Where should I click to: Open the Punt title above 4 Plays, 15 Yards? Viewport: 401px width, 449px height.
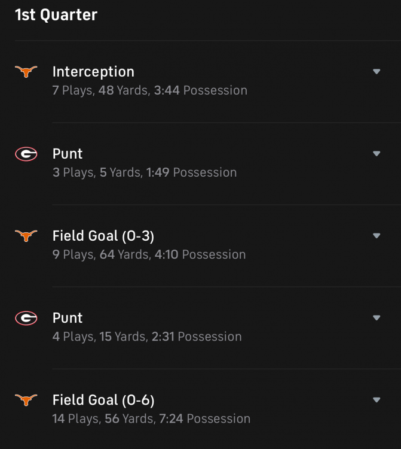(x=68, y=318)
